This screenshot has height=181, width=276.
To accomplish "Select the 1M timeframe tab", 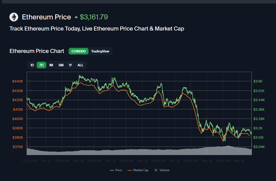I will pos(51,65).
